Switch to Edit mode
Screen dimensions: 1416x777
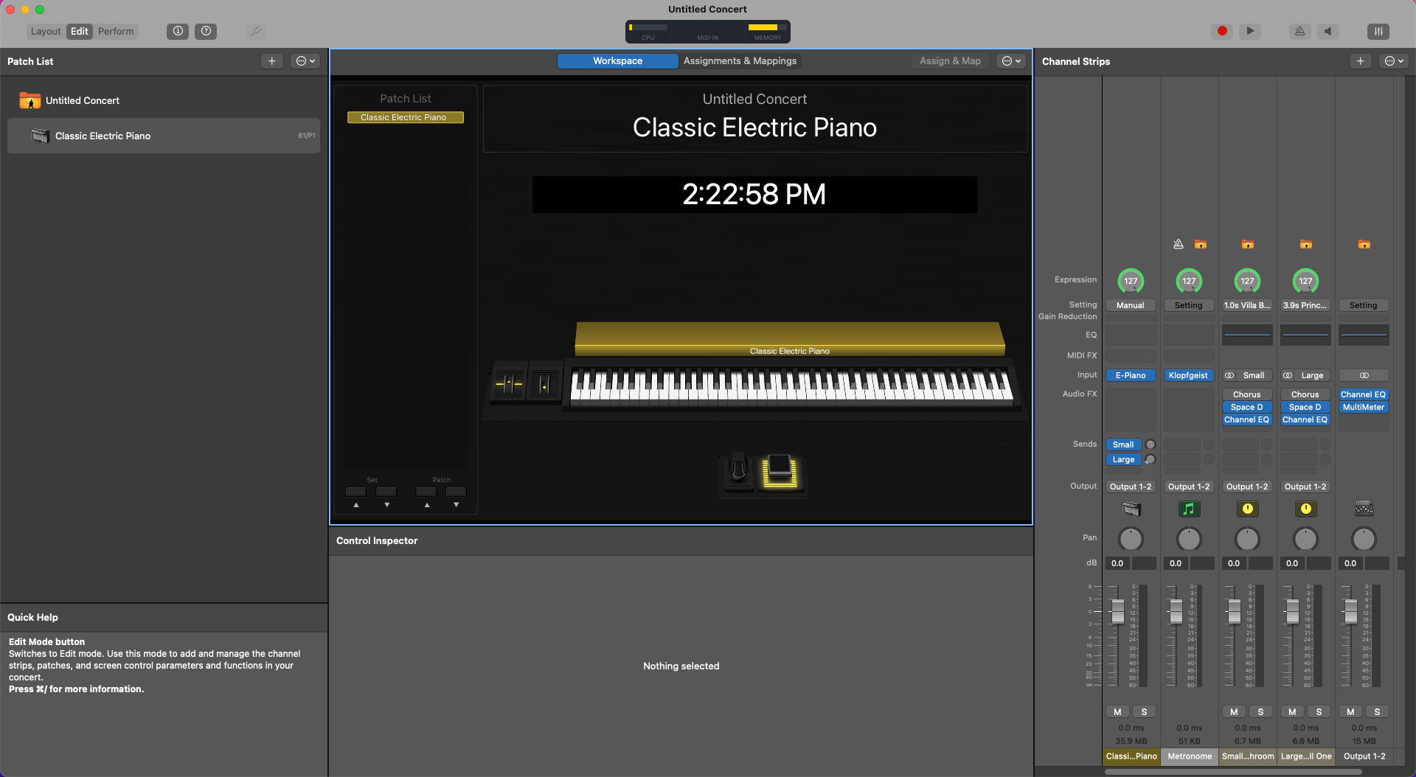point(80,31)
